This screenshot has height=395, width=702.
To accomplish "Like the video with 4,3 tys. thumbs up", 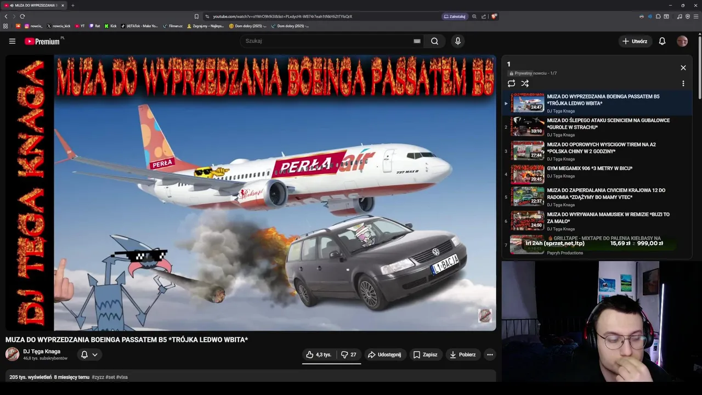I will click(x=319, y=354).
